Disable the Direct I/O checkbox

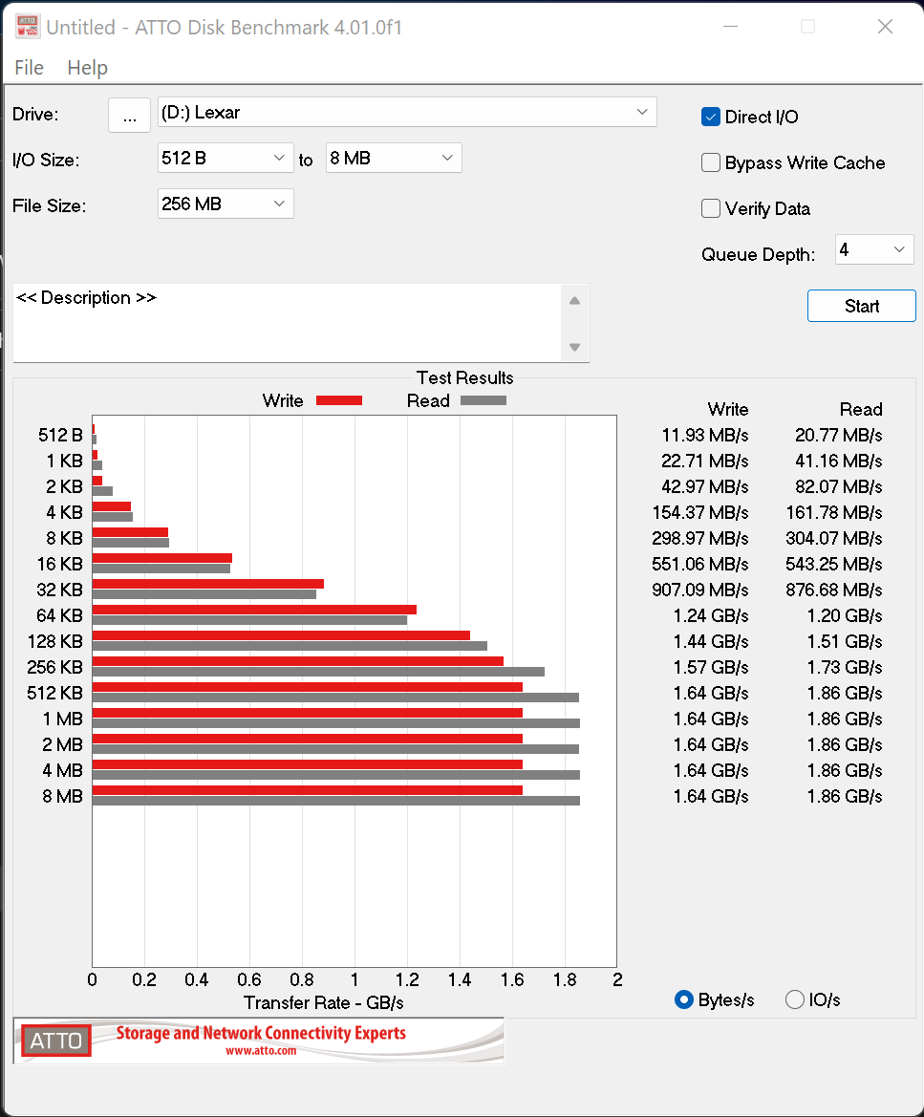coord(711,117)
